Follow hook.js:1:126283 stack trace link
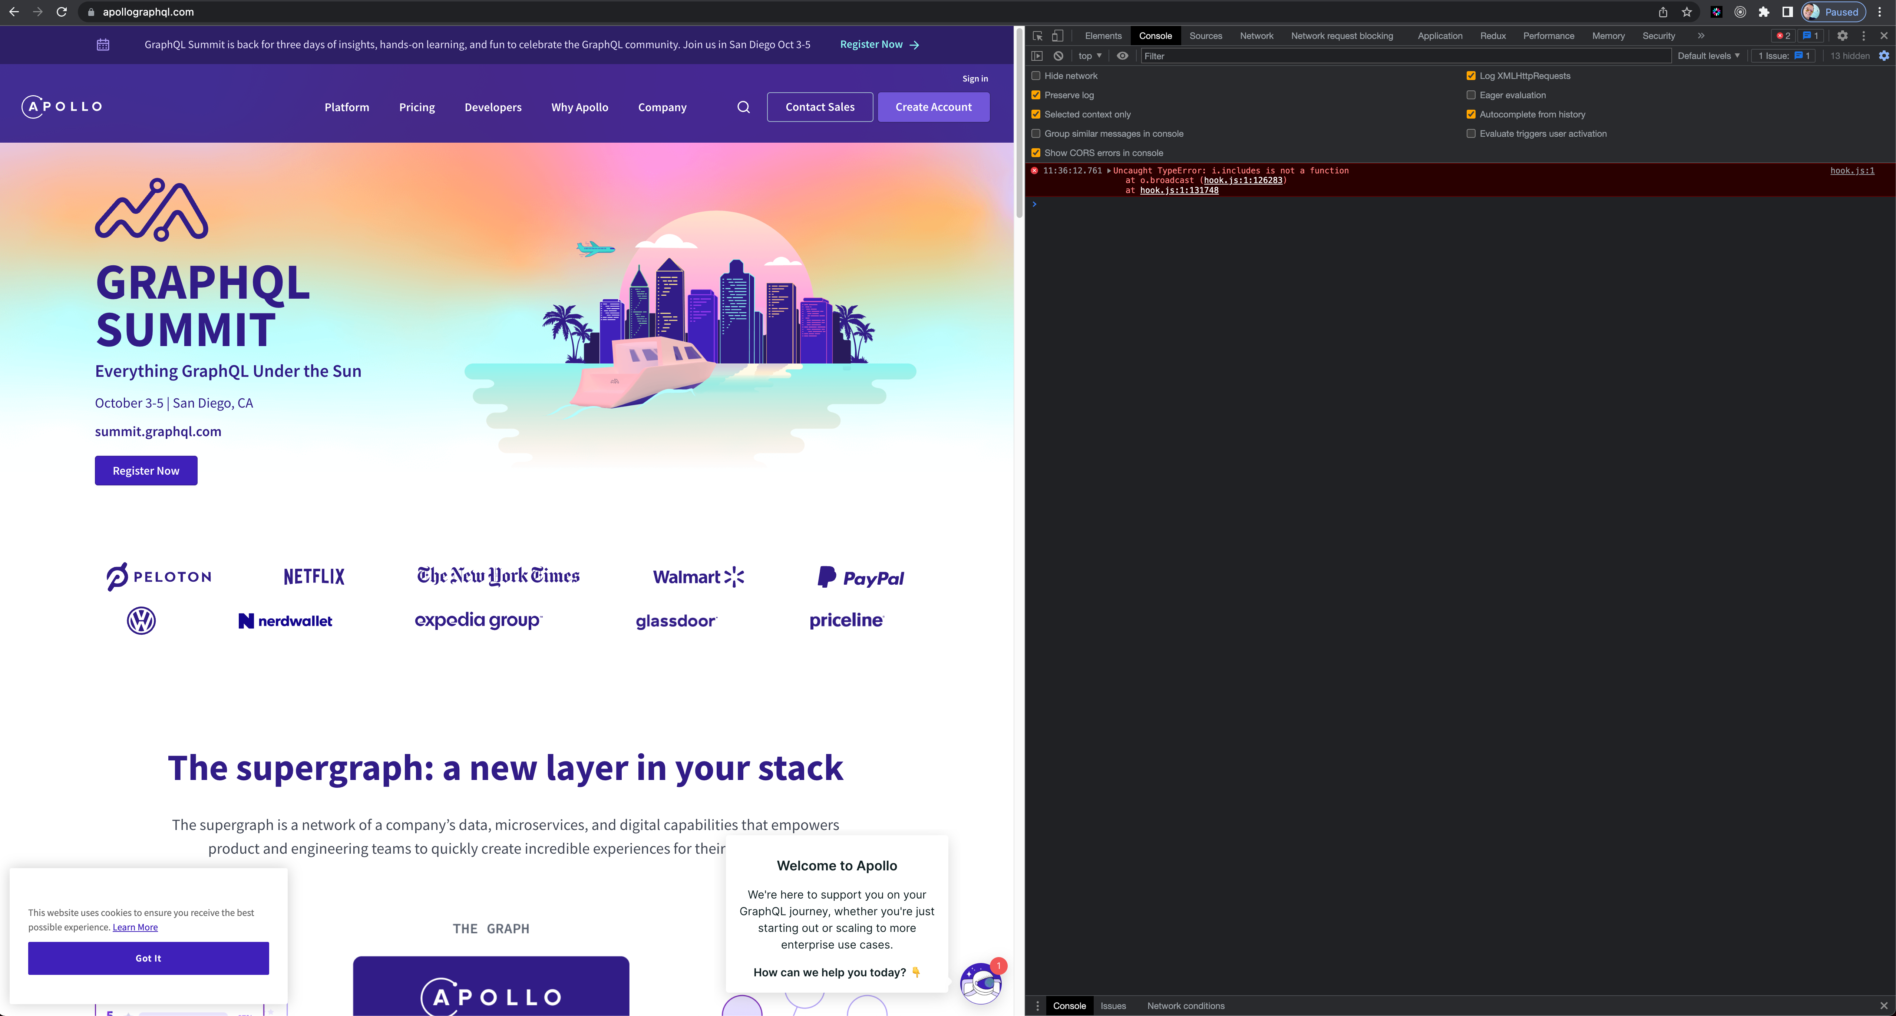 [x=1242, y=180]
